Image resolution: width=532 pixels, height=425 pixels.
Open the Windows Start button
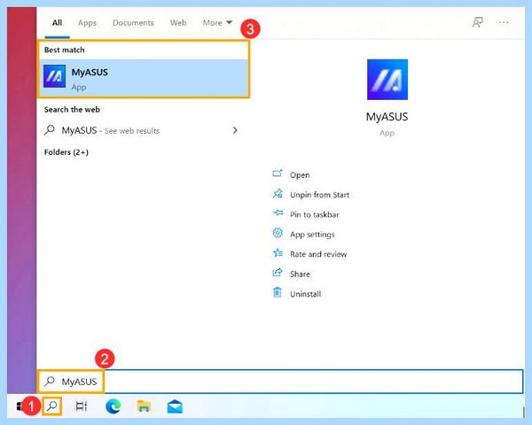[20, 406]
